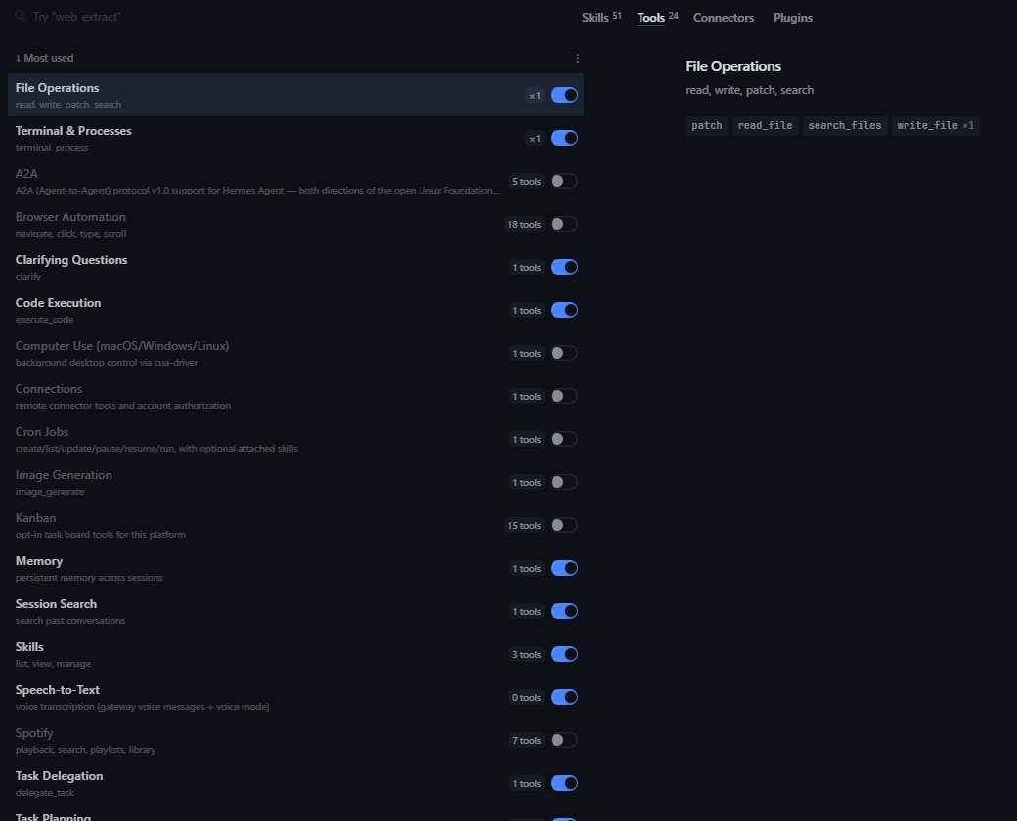Click "persistent memory across sessions" description
The image size is (1017, 821).
89,578
